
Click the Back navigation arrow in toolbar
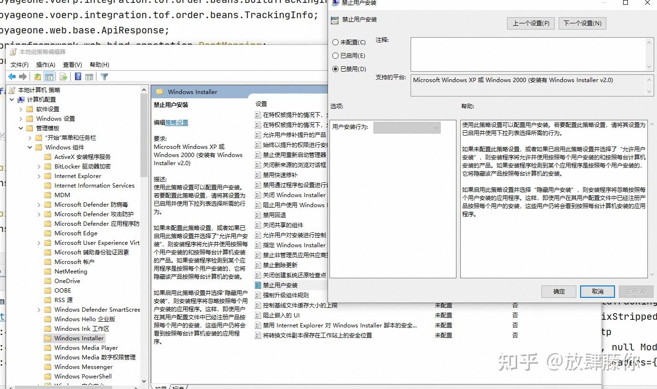pos(12,76)
